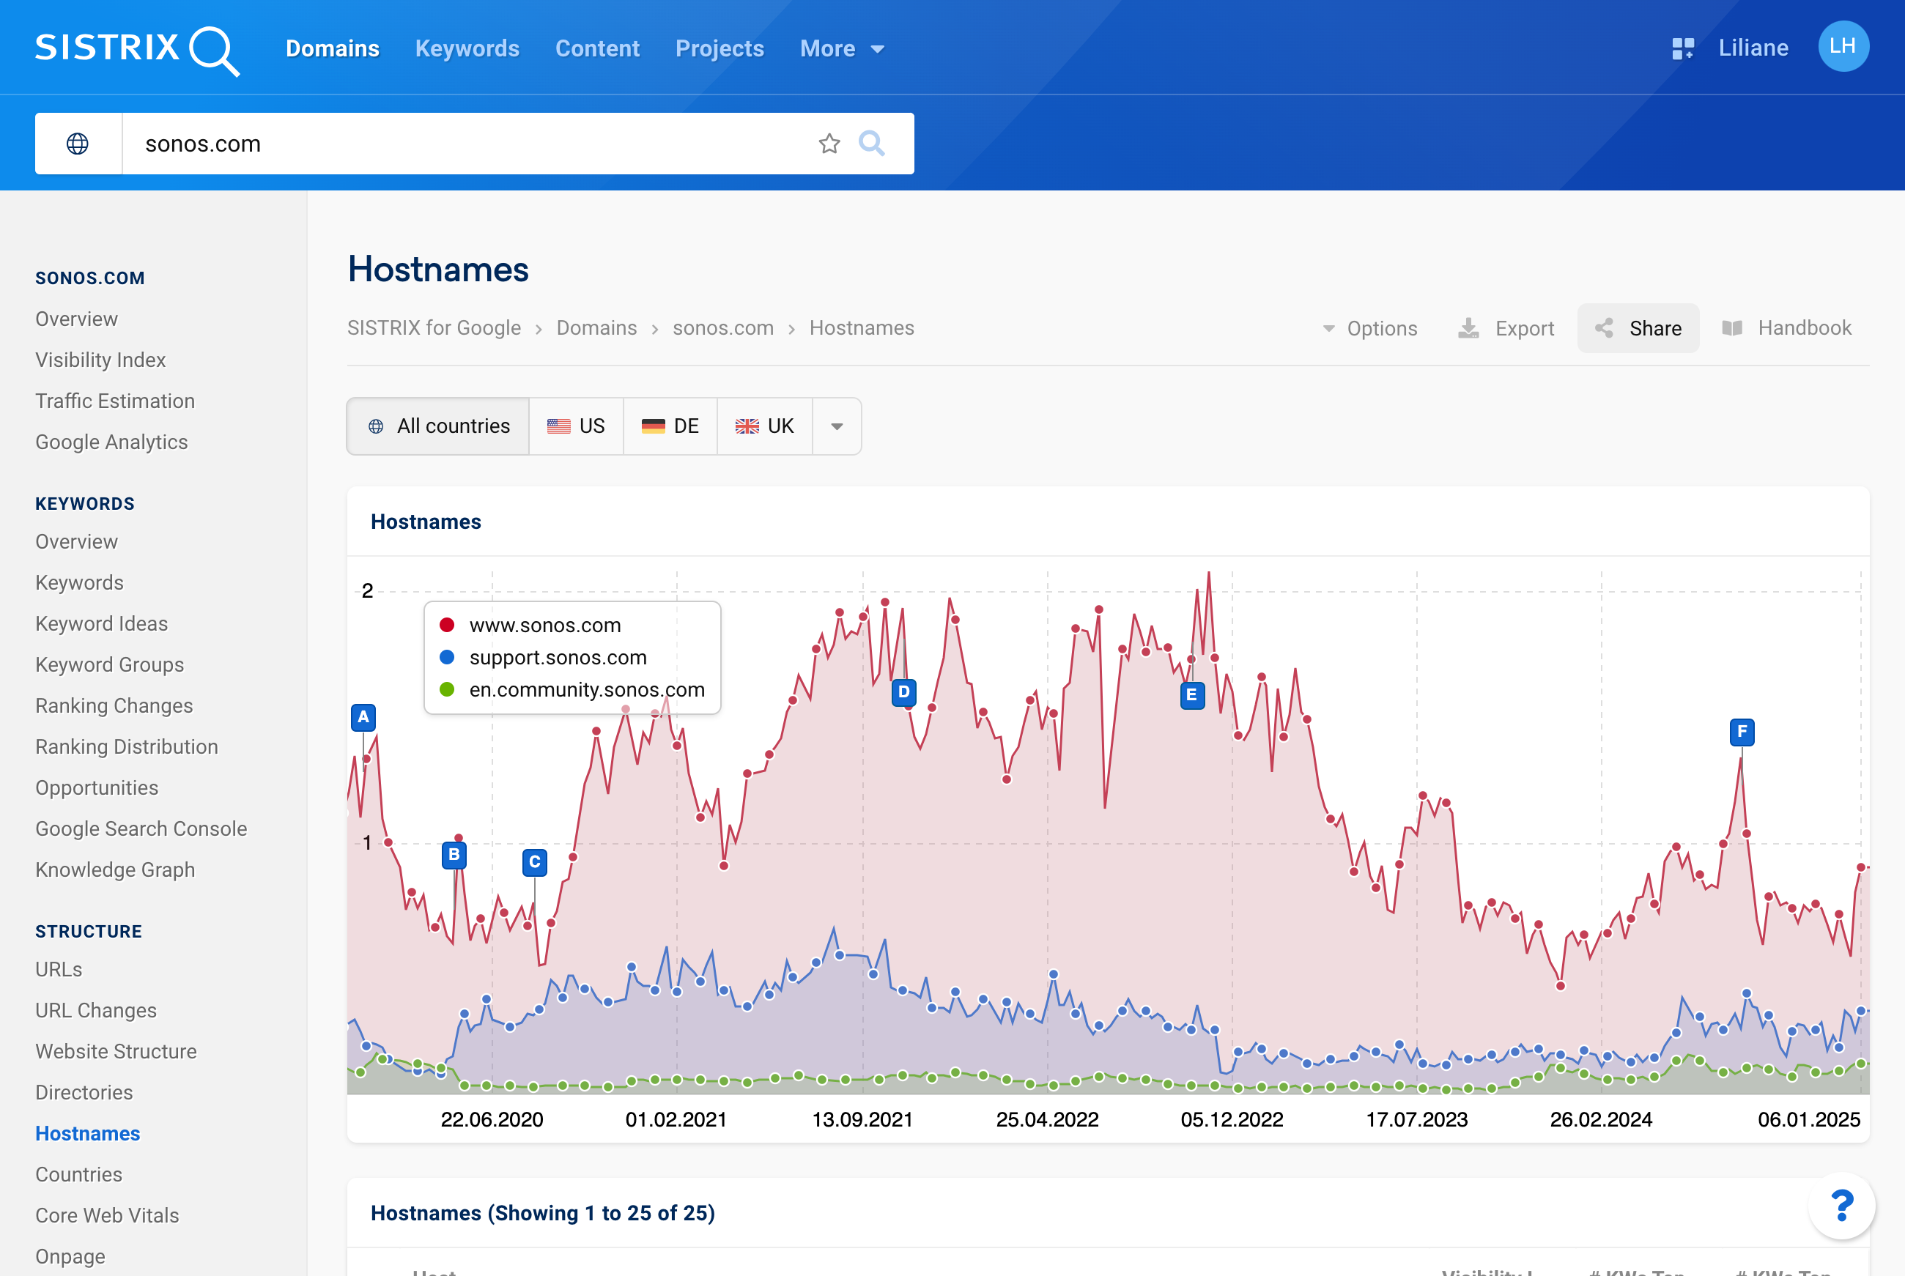
Task: Open Keyword Ideas in sidebar
Action: click(x=102, y=623)
